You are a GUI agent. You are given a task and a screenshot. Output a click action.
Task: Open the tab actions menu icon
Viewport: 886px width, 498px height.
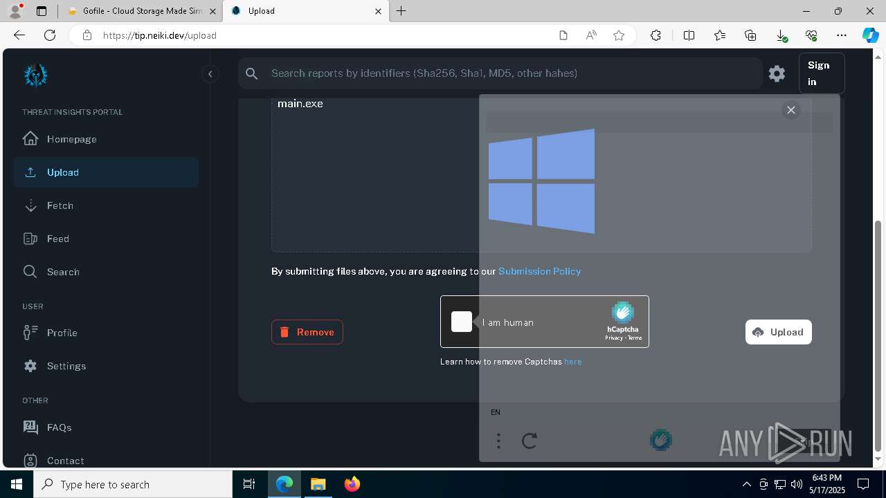[x=42, y=11]
